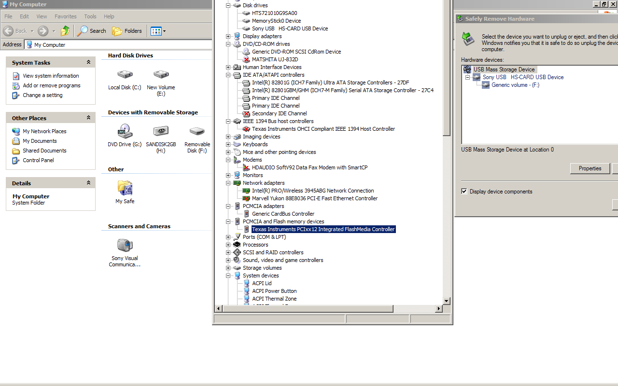Click the Up folder toolbar icon
Viewport: 618px width, 386px height.
pyautogui.click(x=65, y=31)
